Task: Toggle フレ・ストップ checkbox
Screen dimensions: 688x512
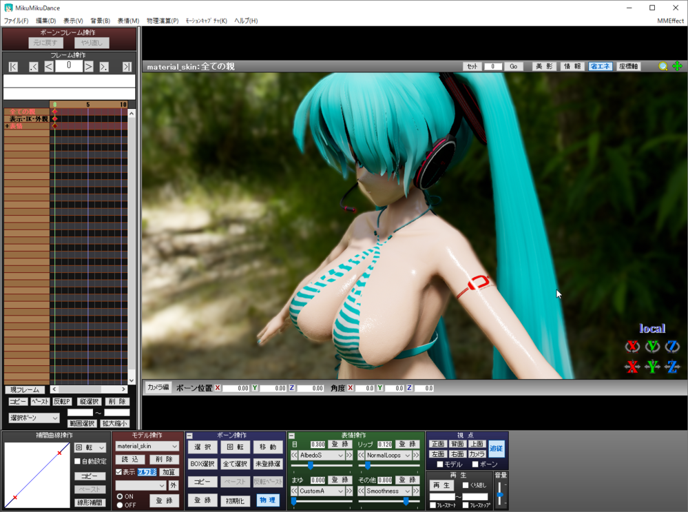Action: [x=466, y=505]
